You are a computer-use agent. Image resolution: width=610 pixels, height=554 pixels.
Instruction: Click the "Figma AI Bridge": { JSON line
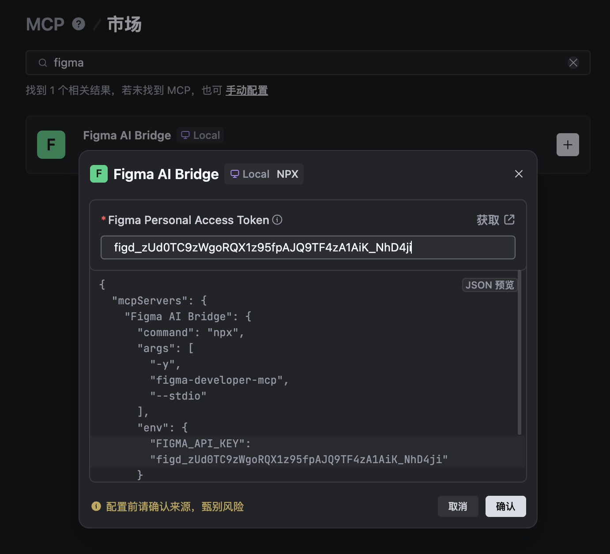pyautogui.click(x=188, y=317)
